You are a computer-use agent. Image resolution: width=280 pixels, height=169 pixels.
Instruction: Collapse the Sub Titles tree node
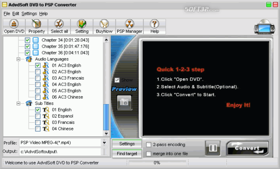coord(18,103)
